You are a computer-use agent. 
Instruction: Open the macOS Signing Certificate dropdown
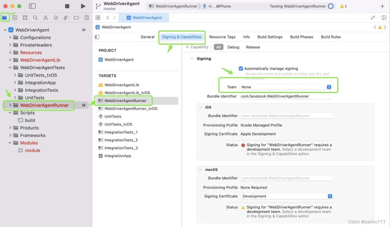coord(286,196)
